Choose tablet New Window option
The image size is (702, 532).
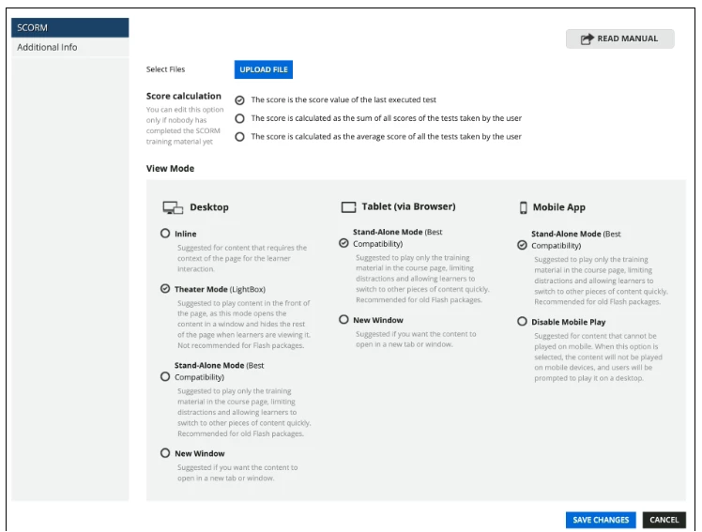point(343,320)
